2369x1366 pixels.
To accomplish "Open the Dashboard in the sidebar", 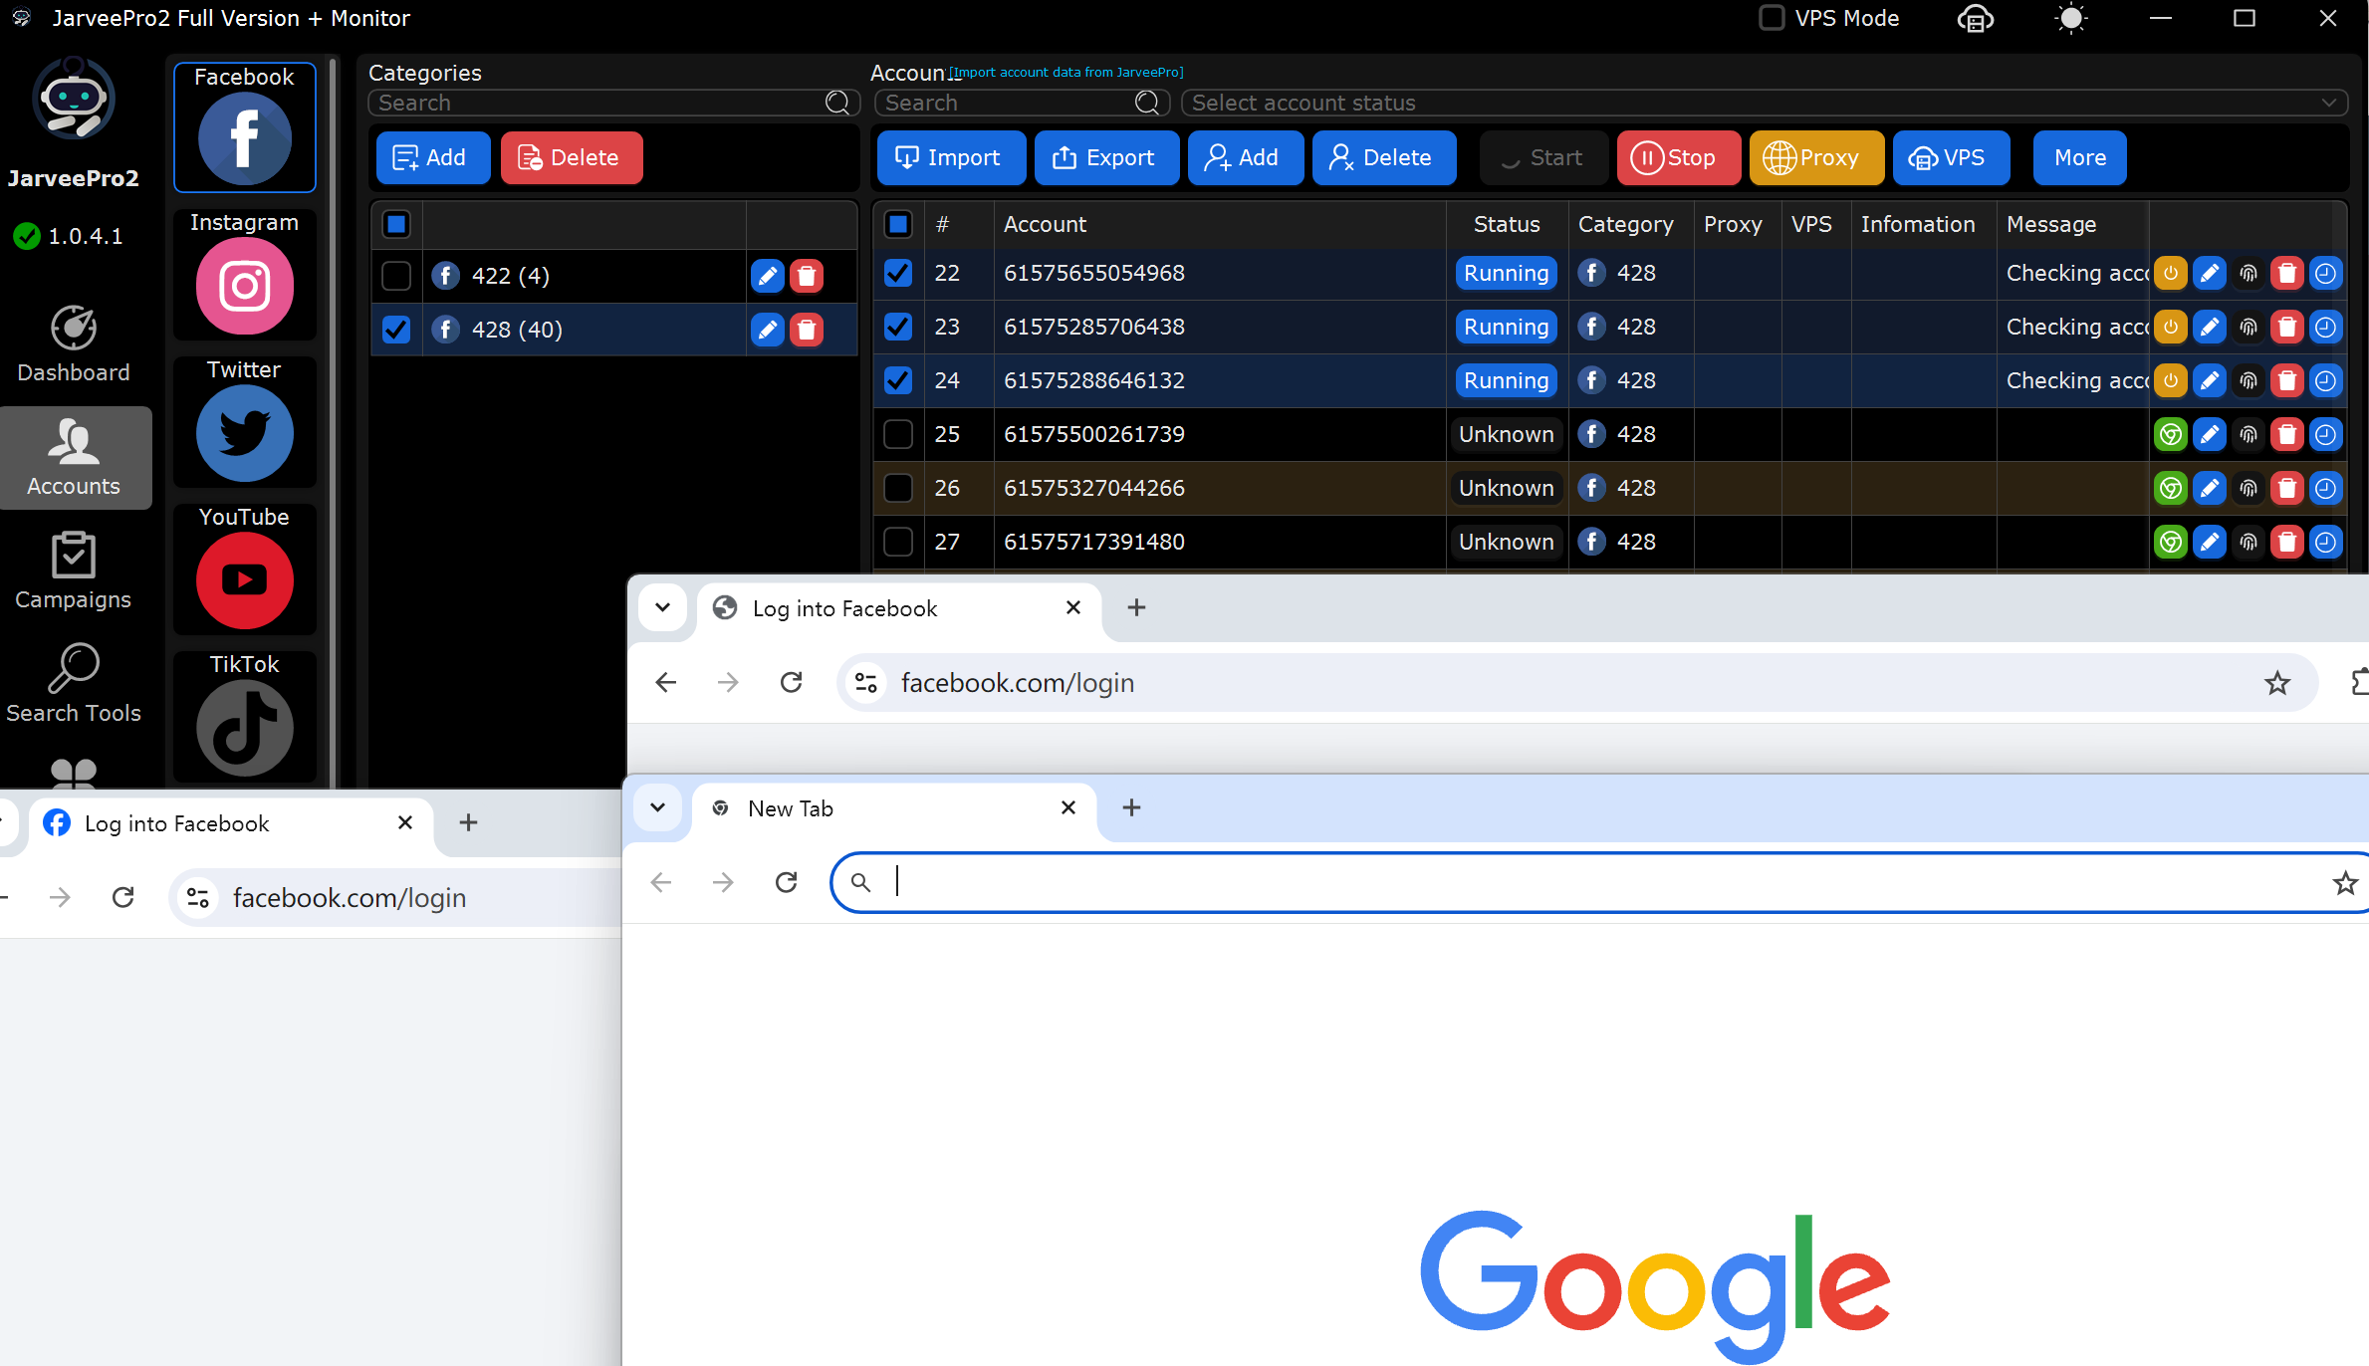I will click(74, 344).
